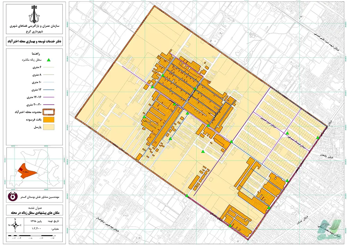The image size is (347, 245).
Task: Click the 8 متری line symbol in legend
Action: 49,75
